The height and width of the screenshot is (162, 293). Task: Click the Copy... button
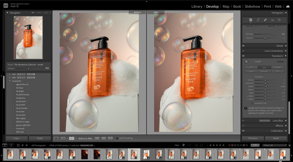click(17, 138)
